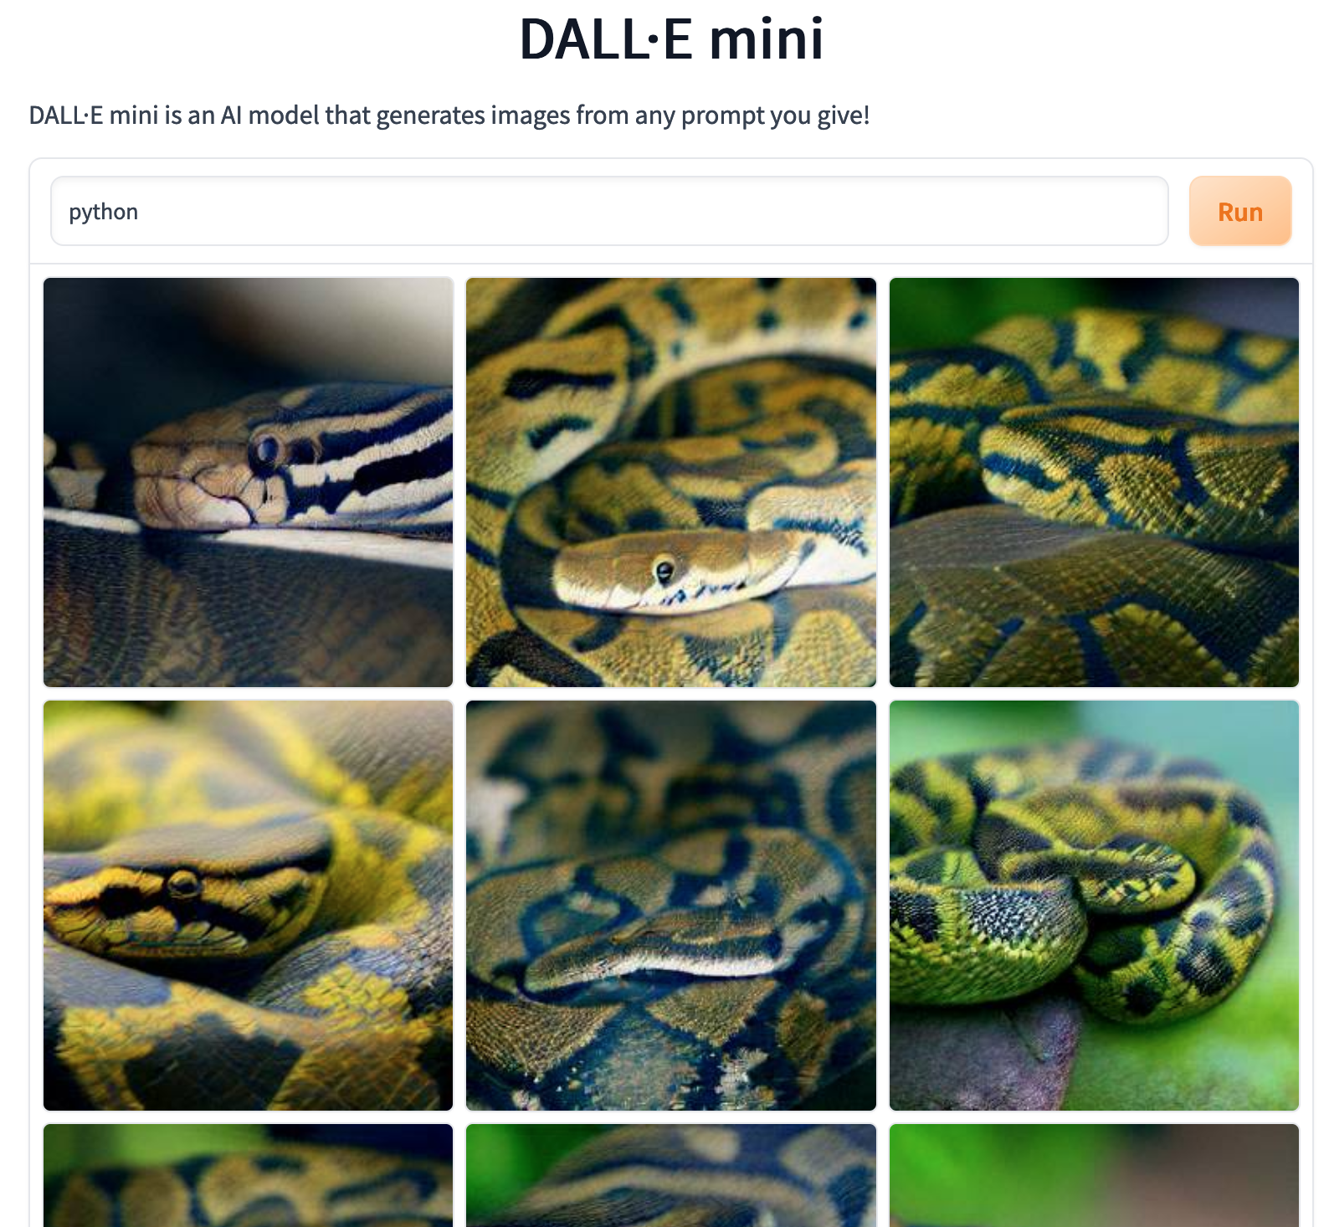
Task: Click the snake's eye in the first image
Action: coord(266,450)
